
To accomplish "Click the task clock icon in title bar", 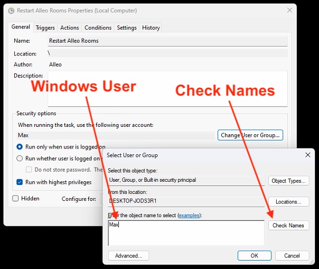I will point(11,11).
